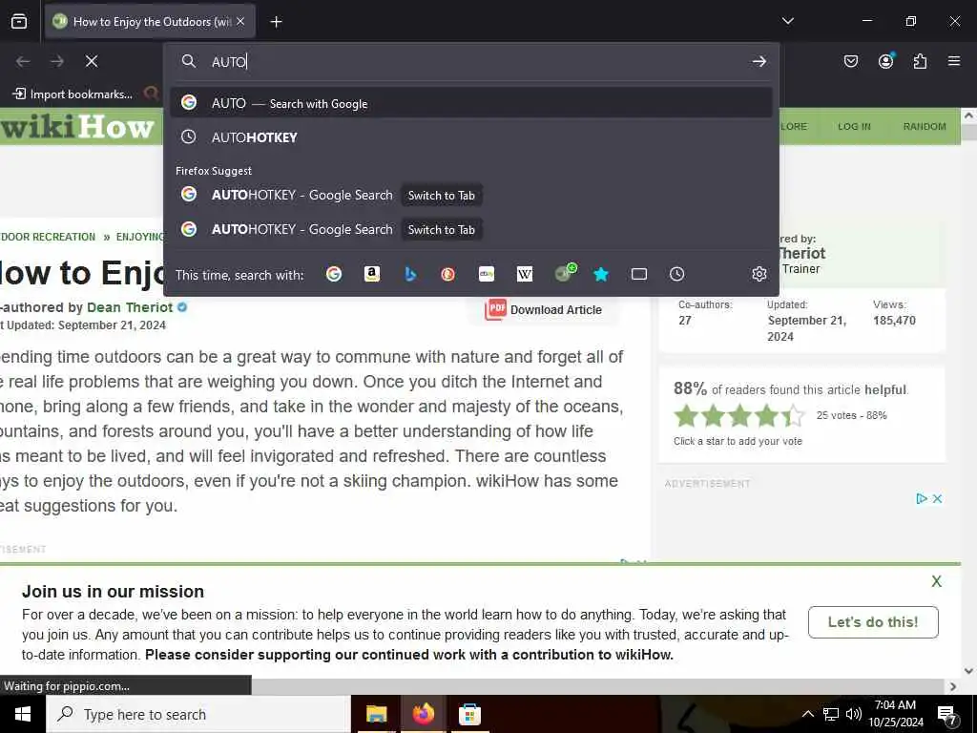Click the first rating star

[686, 416]
